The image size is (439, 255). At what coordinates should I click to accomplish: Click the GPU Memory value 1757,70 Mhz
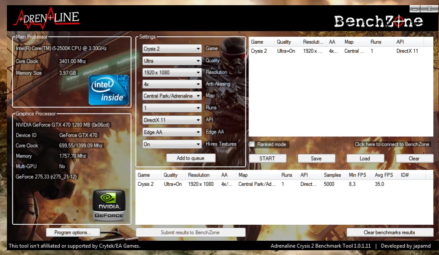point(72,156)
